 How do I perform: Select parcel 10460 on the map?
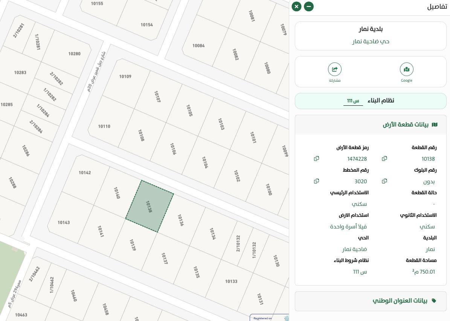[74, 295]
